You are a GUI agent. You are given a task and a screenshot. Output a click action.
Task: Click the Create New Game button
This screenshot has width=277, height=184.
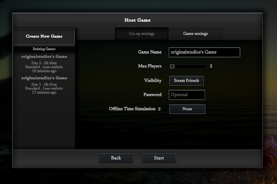(44, 36)
